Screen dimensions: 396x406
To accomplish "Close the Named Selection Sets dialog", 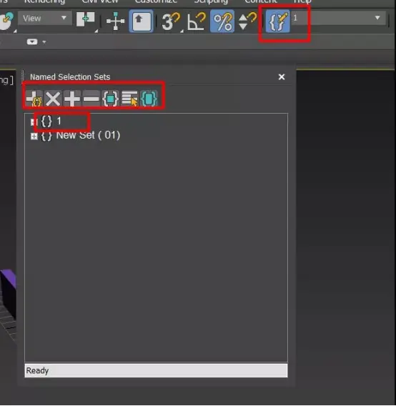I will point(282,77).
